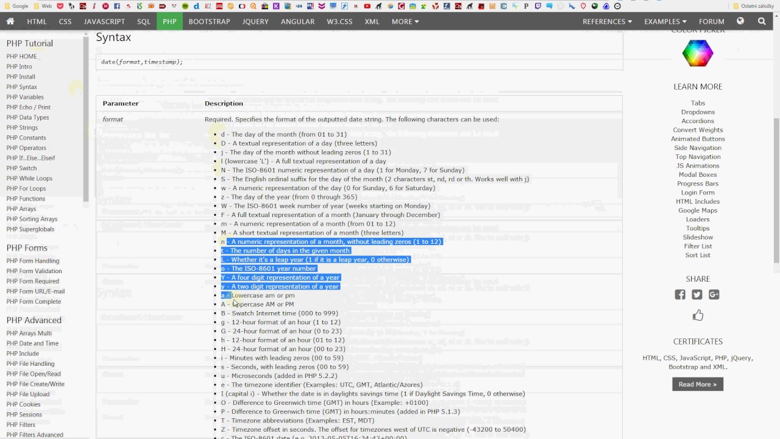Open the YouTube bookmark icon
This screenshot has width=780, height=439.
click(367, 6)
